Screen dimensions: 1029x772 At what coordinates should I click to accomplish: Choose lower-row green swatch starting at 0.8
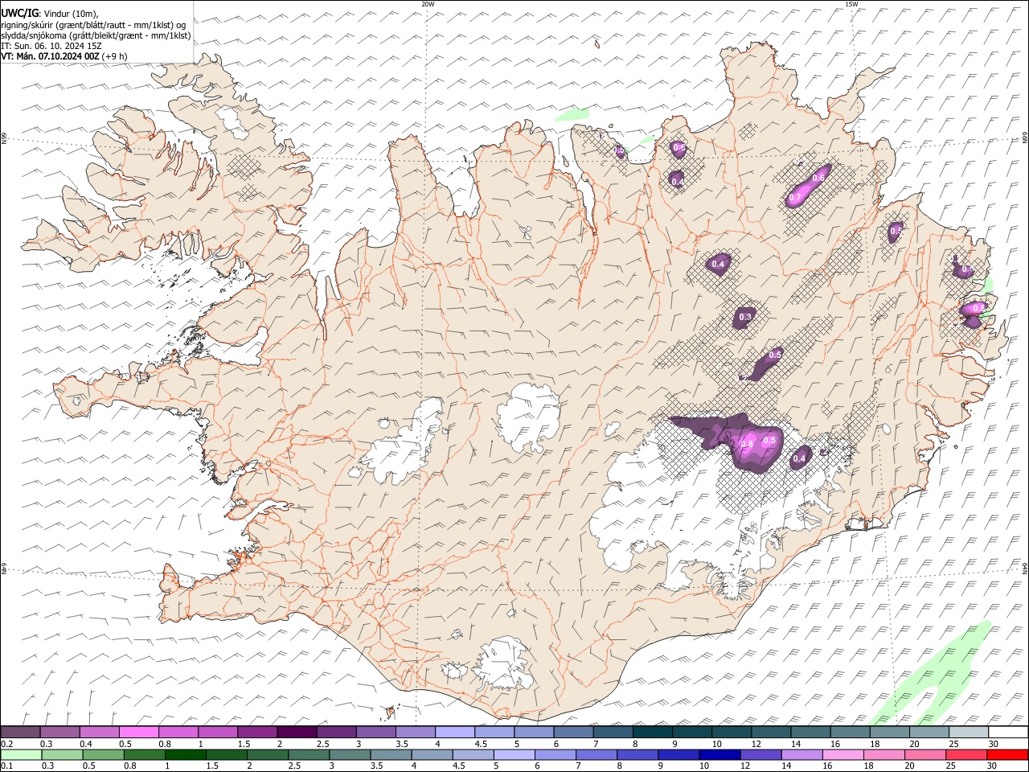pyautogui.click(x=144, y=755)
